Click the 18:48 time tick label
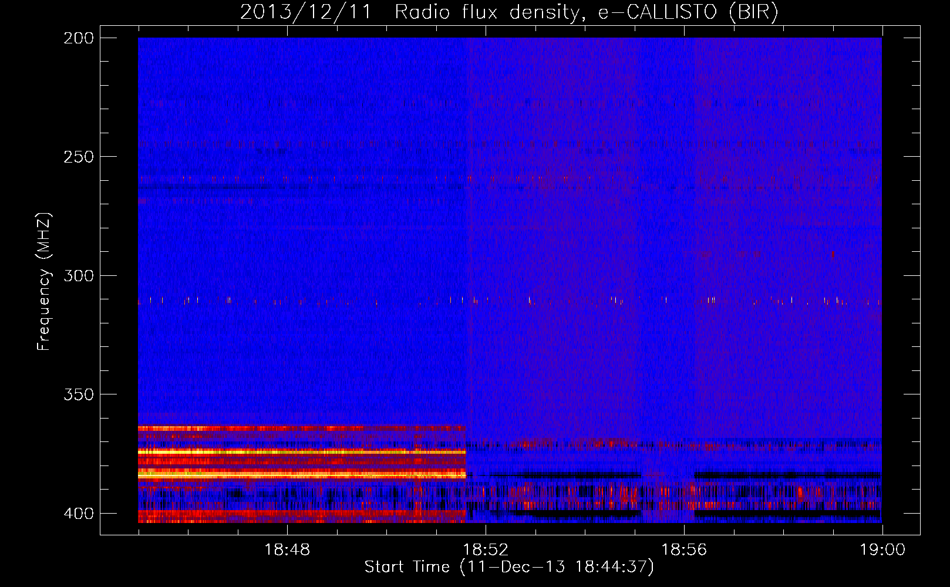This screenshot has width=950, height=587. point(287,550)
